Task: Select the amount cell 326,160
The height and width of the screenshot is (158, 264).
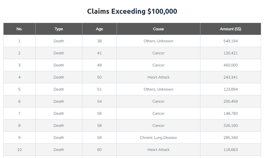Action: tap(231, 126)
